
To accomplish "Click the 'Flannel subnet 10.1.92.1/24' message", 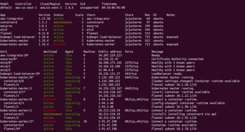I will pyautogui.click(x=174, y=118).
